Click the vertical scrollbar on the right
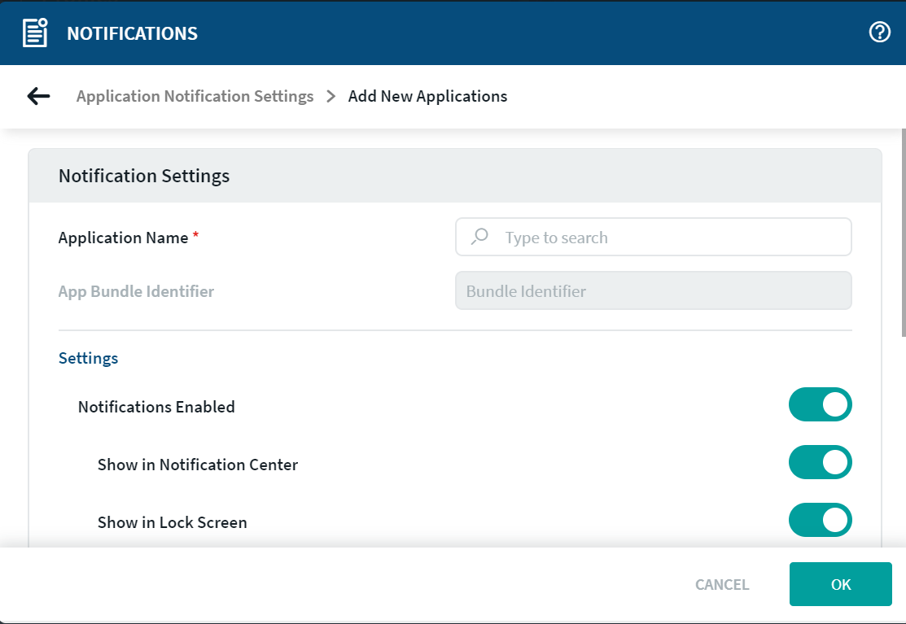 click(902, 232)
